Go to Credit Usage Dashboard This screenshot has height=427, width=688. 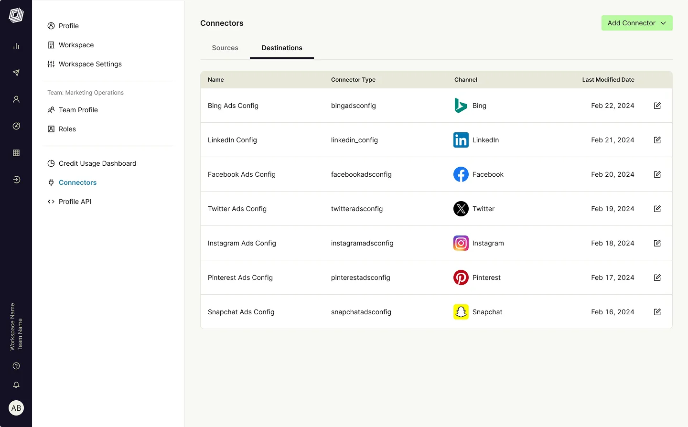point(97,163)
